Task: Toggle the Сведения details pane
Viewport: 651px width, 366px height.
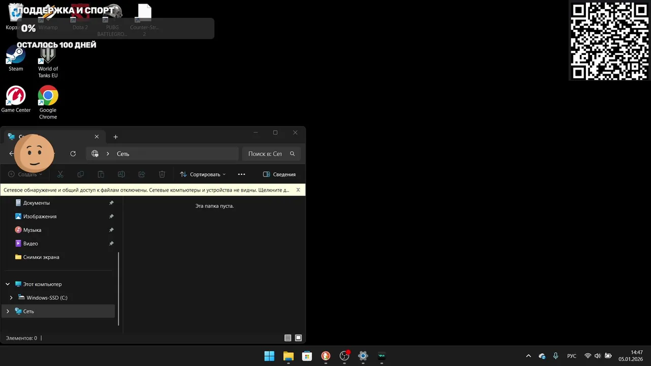Action: tap(279, 174)
